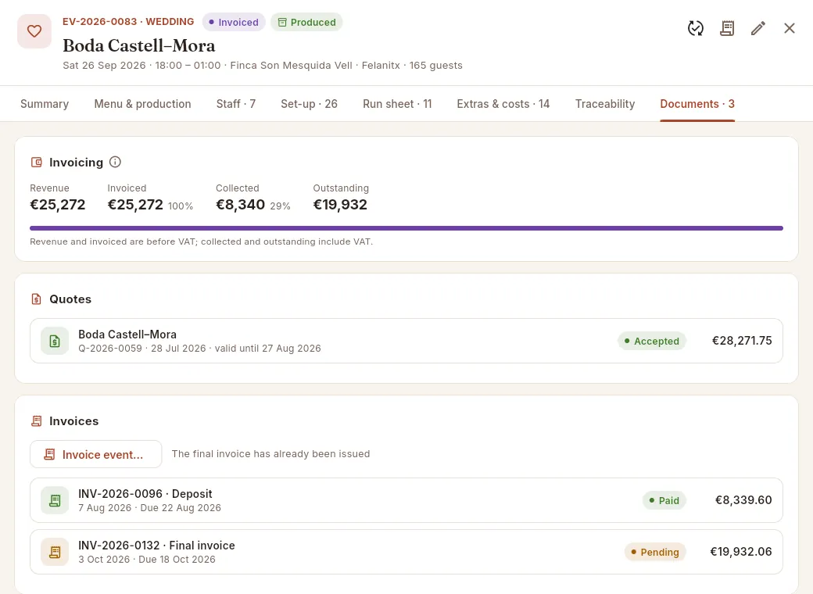
Task: Go to the Set-up · 26 tab
Action: [309, 104]
